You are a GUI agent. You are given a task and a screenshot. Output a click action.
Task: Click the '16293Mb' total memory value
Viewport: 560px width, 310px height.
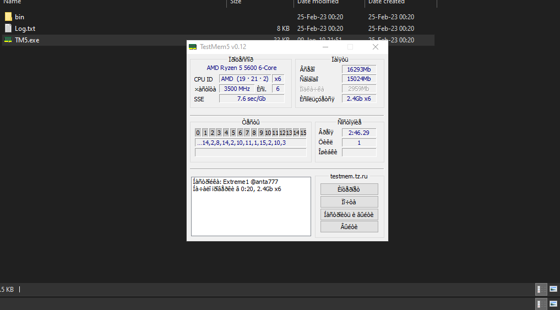[x=359, y=69]
